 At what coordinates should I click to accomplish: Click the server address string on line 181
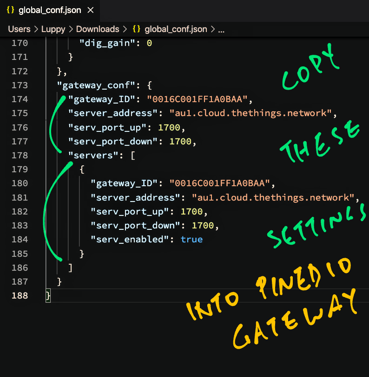click(273, 198)
